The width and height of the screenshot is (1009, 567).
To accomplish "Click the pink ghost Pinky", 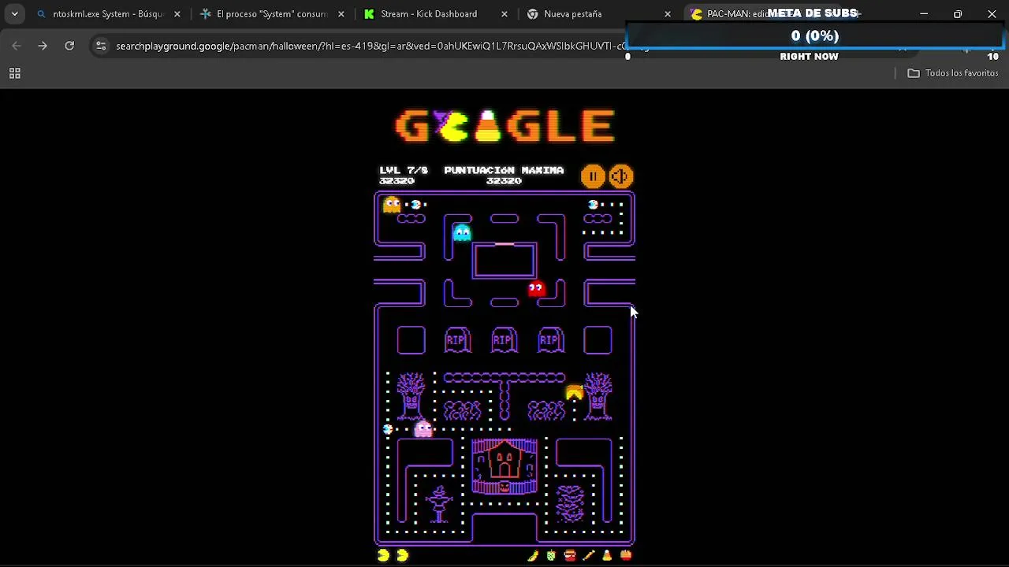I will [x=423, y=429].
